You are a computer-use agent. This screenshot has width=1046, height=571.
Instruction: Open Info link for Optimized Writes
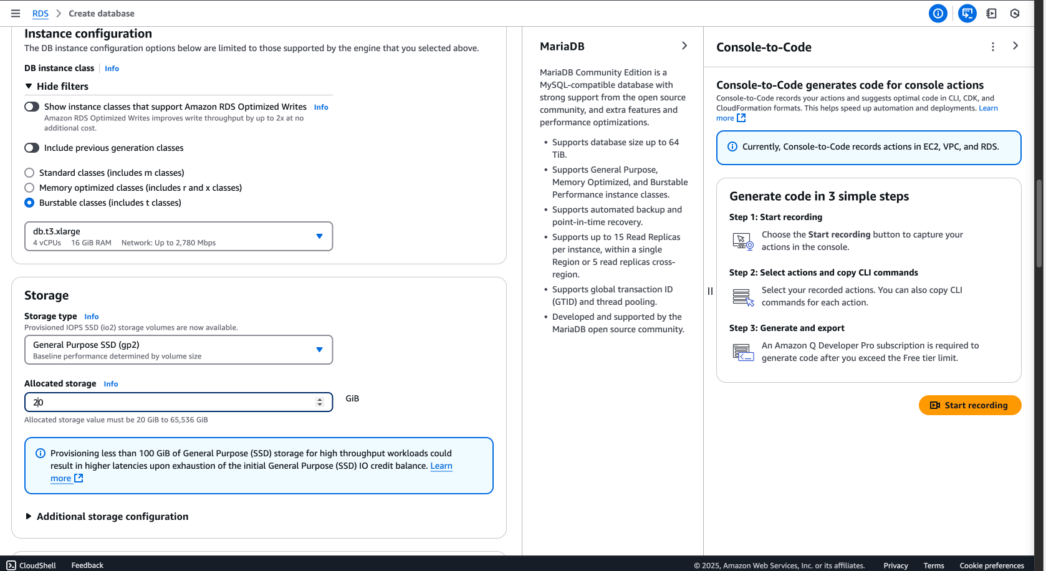tap(321, 107)
